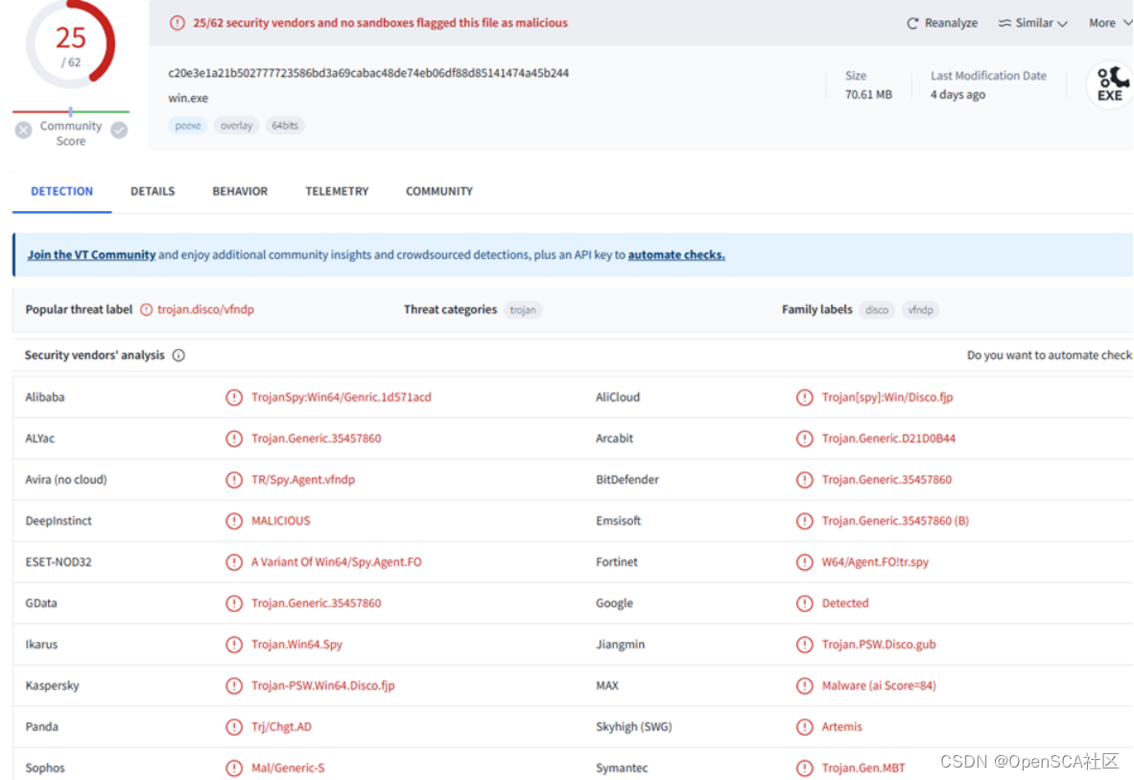Click the alert icon in Sophos row
This screenshot has width=1134, height=780.
[233, 768]
